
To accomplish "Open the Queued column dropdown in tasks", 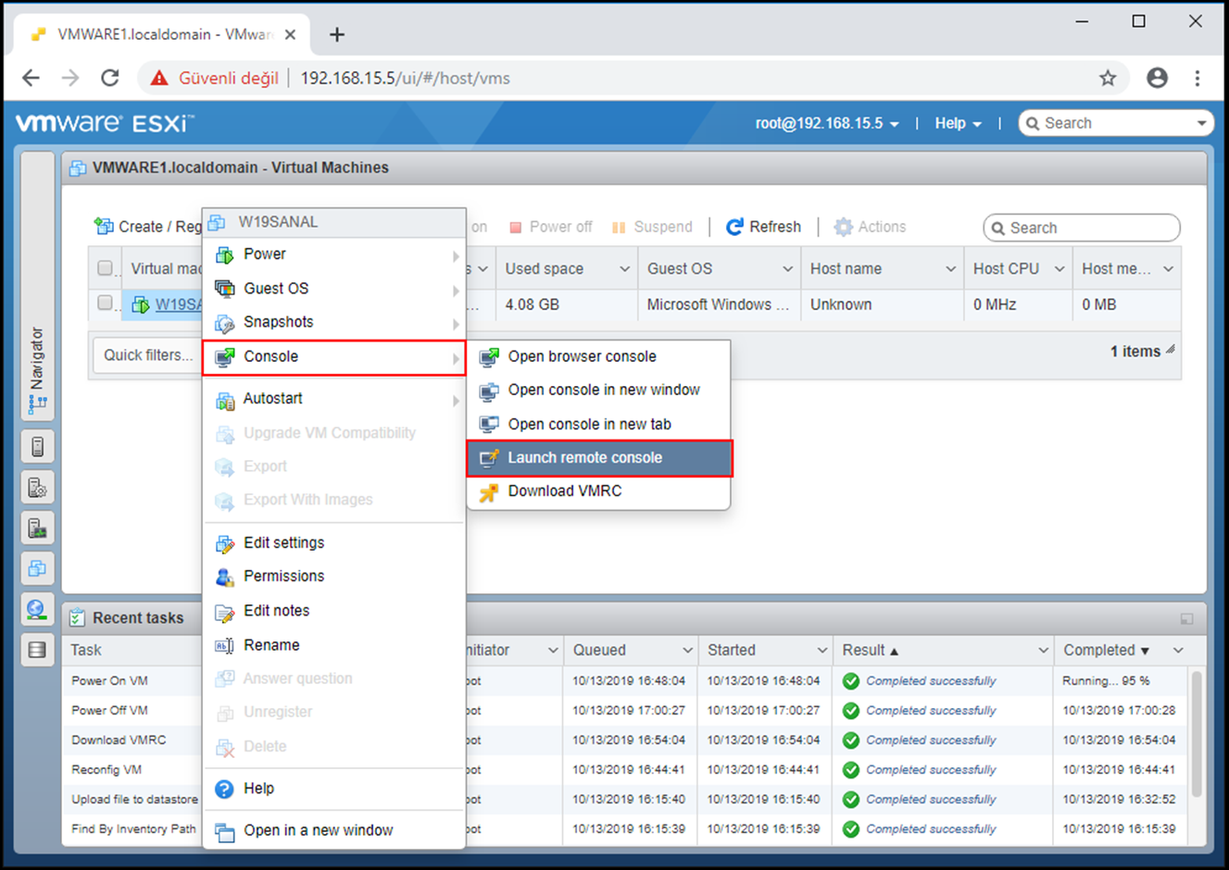I will point(687,651).
